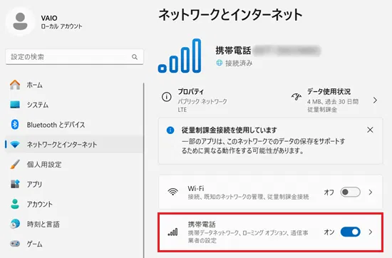Click the ゲーム controller icon
This screenshot has height=258, width=392.
point(15,244)
